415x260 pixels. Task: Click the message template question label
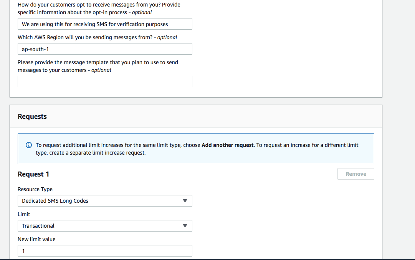[x=98, y=66]
